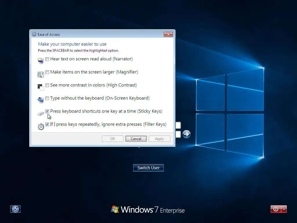
Task: Click the On-Screen Keyboard icon
Action: [41, 100]
